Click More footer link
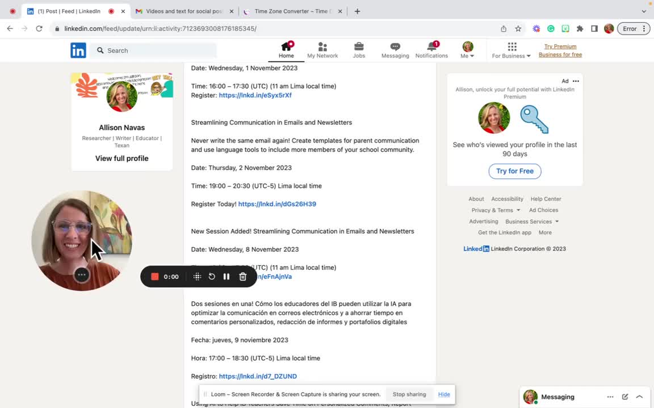The height and width of the screenshot is (408, 654). (545, 233)
